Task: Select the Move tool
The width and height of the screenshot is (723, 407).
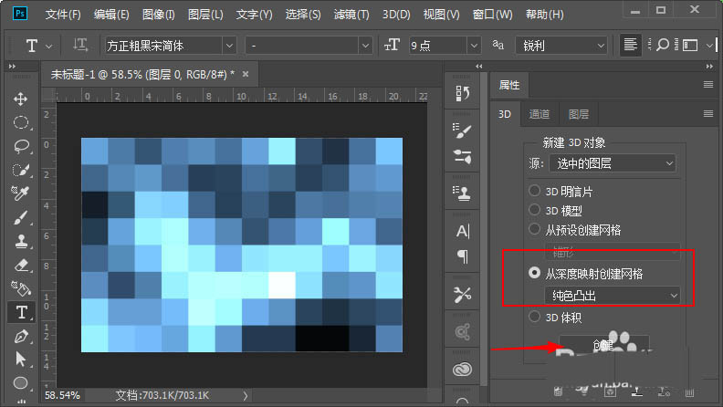Action: coord(20,99)
